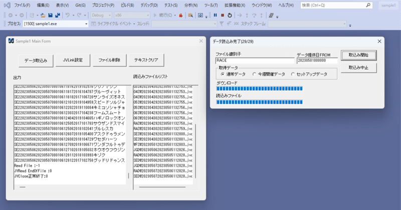Click the hot reload flame icon
The height and width of the screenshot is (210, 401).
[181, 16]
